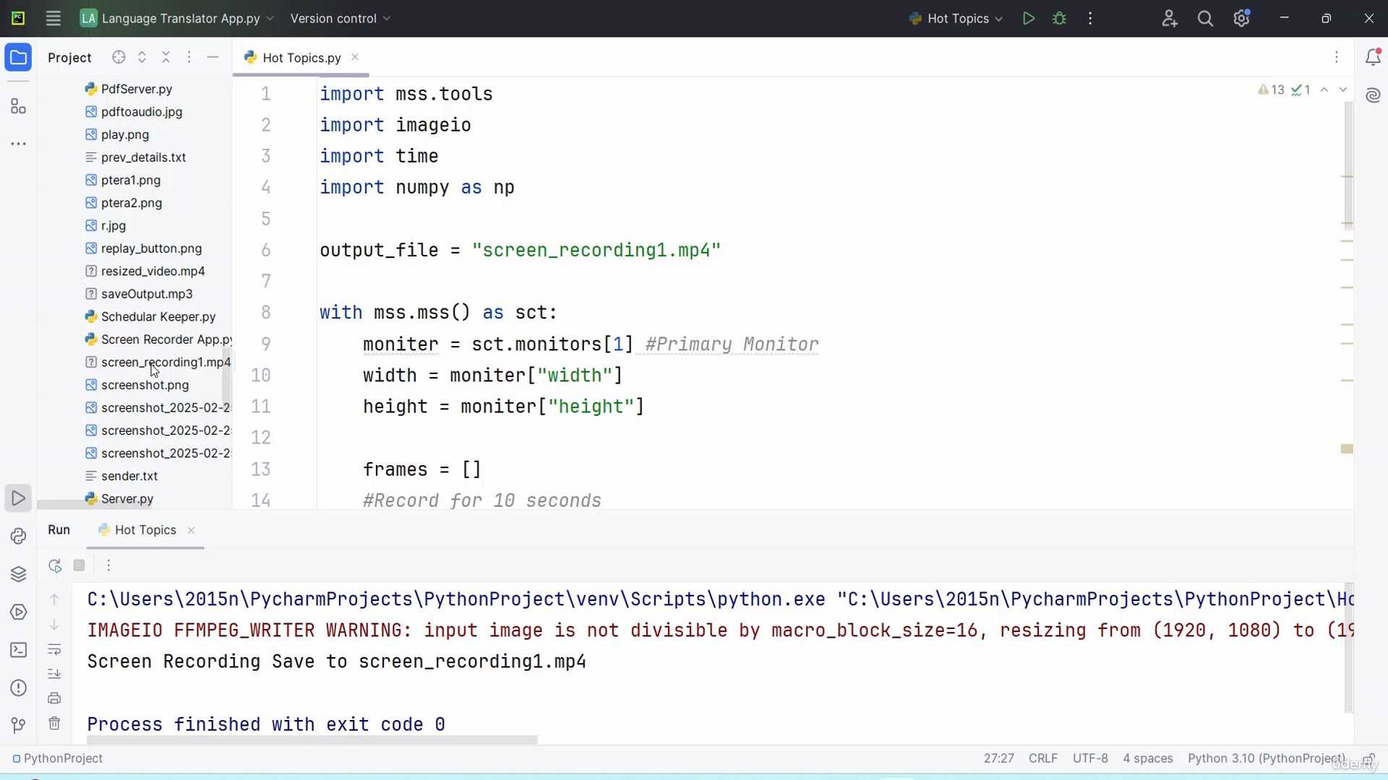Close the Hot Topics.py editor tab
1388x780 pixels.
tap(355, 57)
